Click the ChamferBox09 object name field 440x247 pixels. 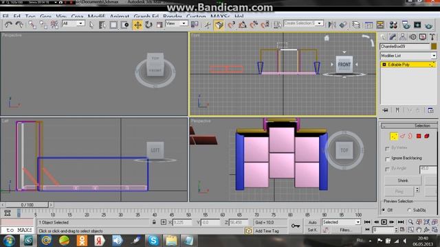pos(405,47)
